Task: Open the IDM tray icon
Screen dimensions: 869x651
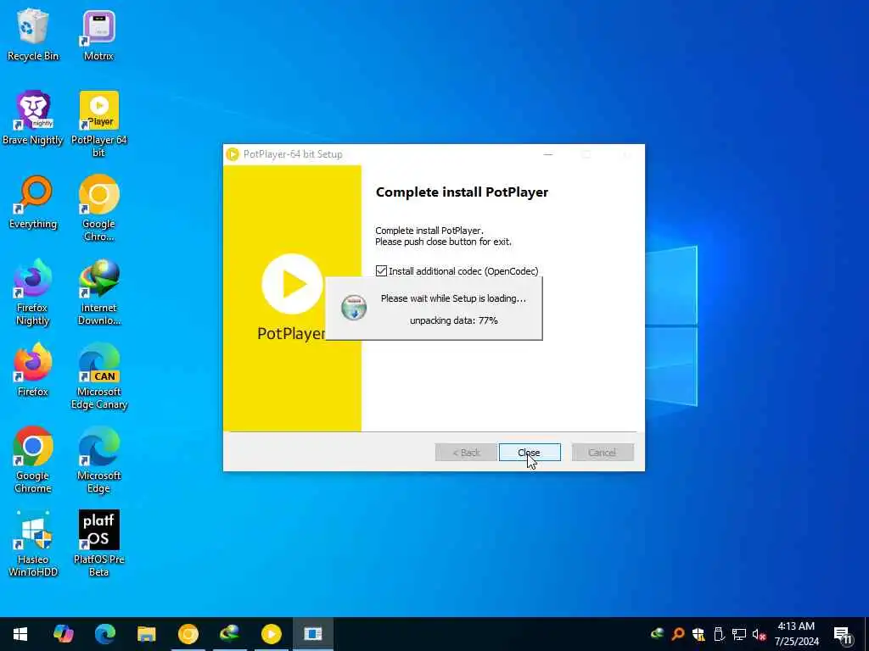Action: tap(658, 634)
